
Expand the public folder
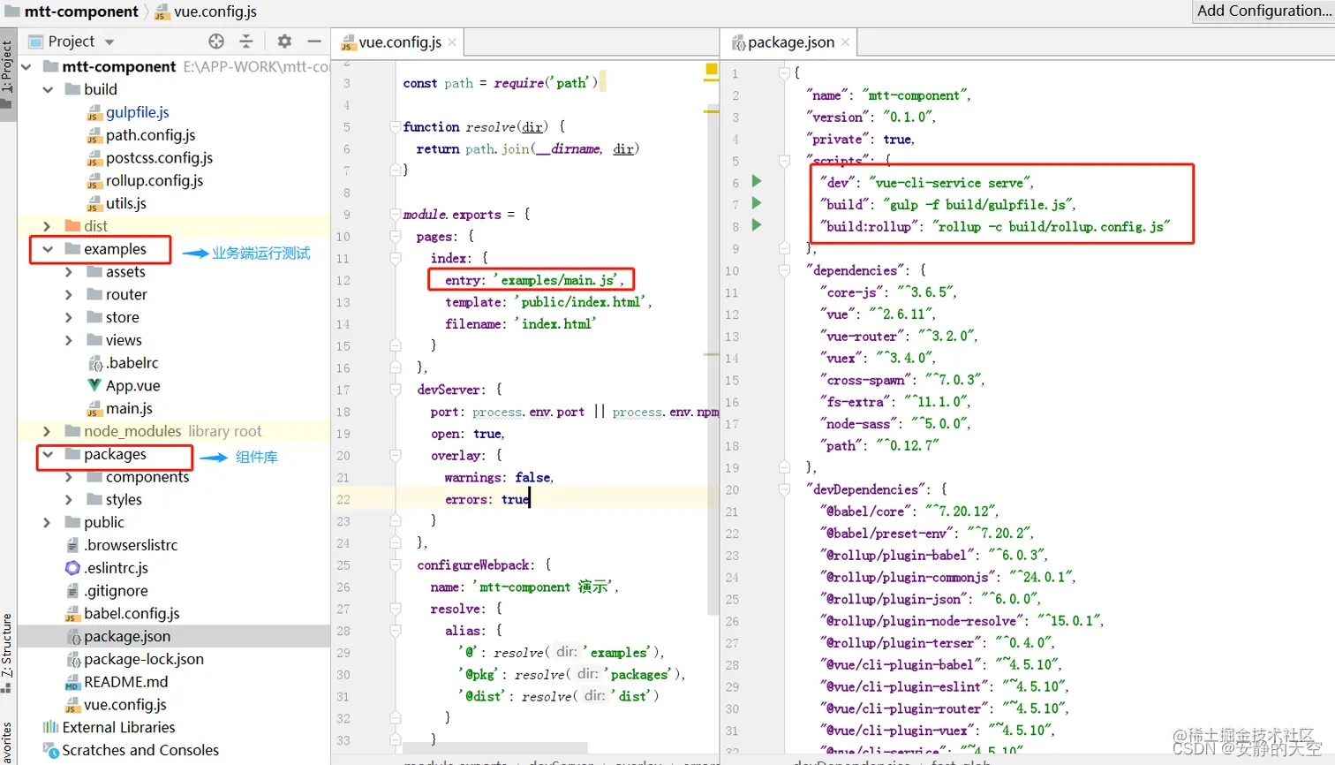(48, 523)
